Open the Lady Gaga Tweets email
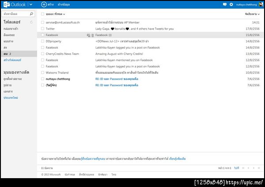The image size is (265, 187). pos(135,29)
